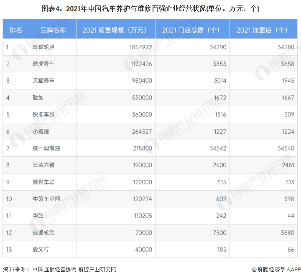This screenshot has width=301, height=278.
Task: Click the chart title 图表4 text
Action: (x=150, y=8)
